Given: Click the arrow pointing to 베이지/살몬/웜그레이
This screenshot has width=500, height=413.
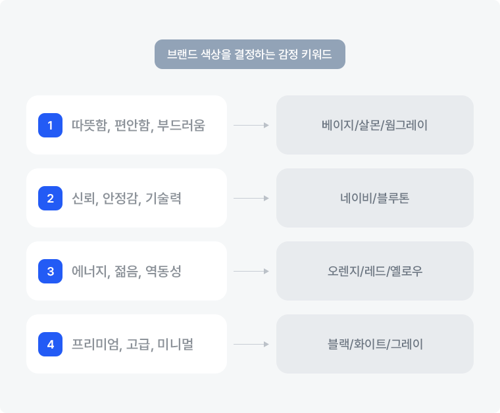Looking at the screenshot, I should [x=251, y=125].
